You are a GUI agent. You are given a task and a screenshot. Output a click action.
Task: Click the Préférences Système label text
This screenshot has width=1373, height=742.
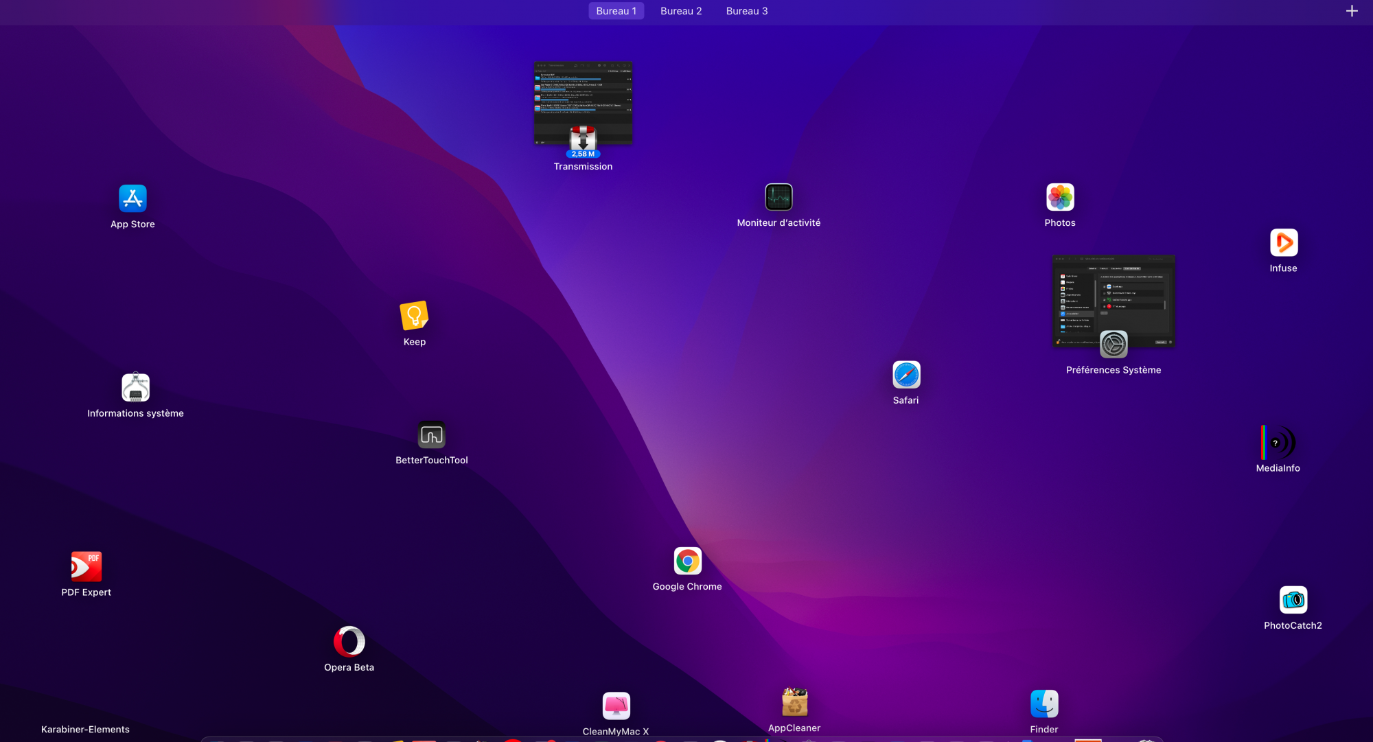click(x=1114, y=370)
